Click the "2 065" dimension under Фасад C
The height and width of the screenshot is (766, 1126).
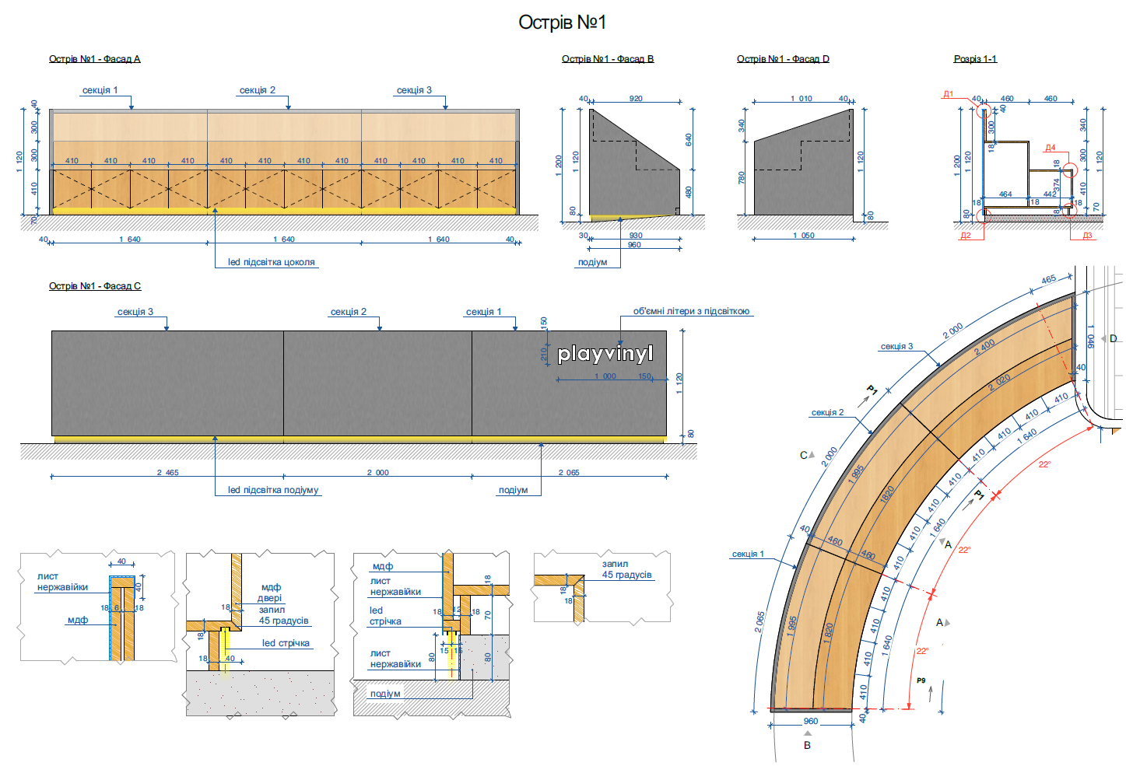click(569, 472)
